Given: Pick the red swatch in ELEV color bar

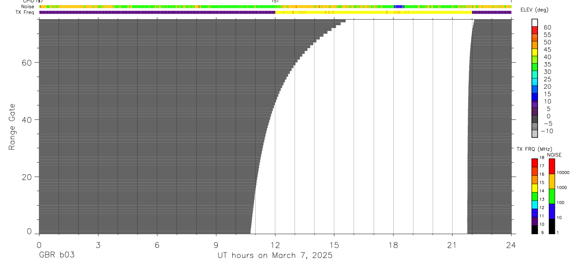Looking at the screenshot, I should pyautogui.click(x=535, y=30).
